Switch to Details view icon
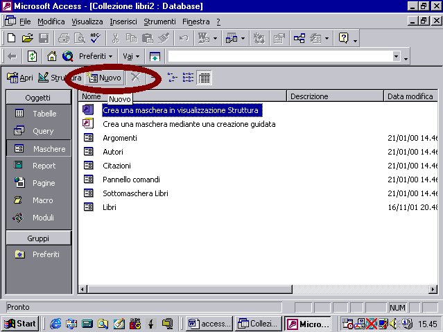The height and width of the screenshot is (332, 443). tap(205, 78)
